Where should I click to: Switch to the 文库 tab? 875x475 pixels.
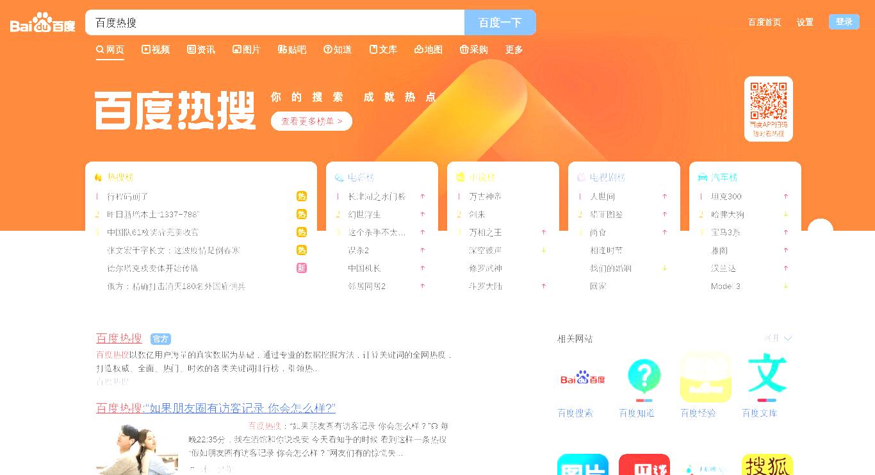[x=383, y=49]
